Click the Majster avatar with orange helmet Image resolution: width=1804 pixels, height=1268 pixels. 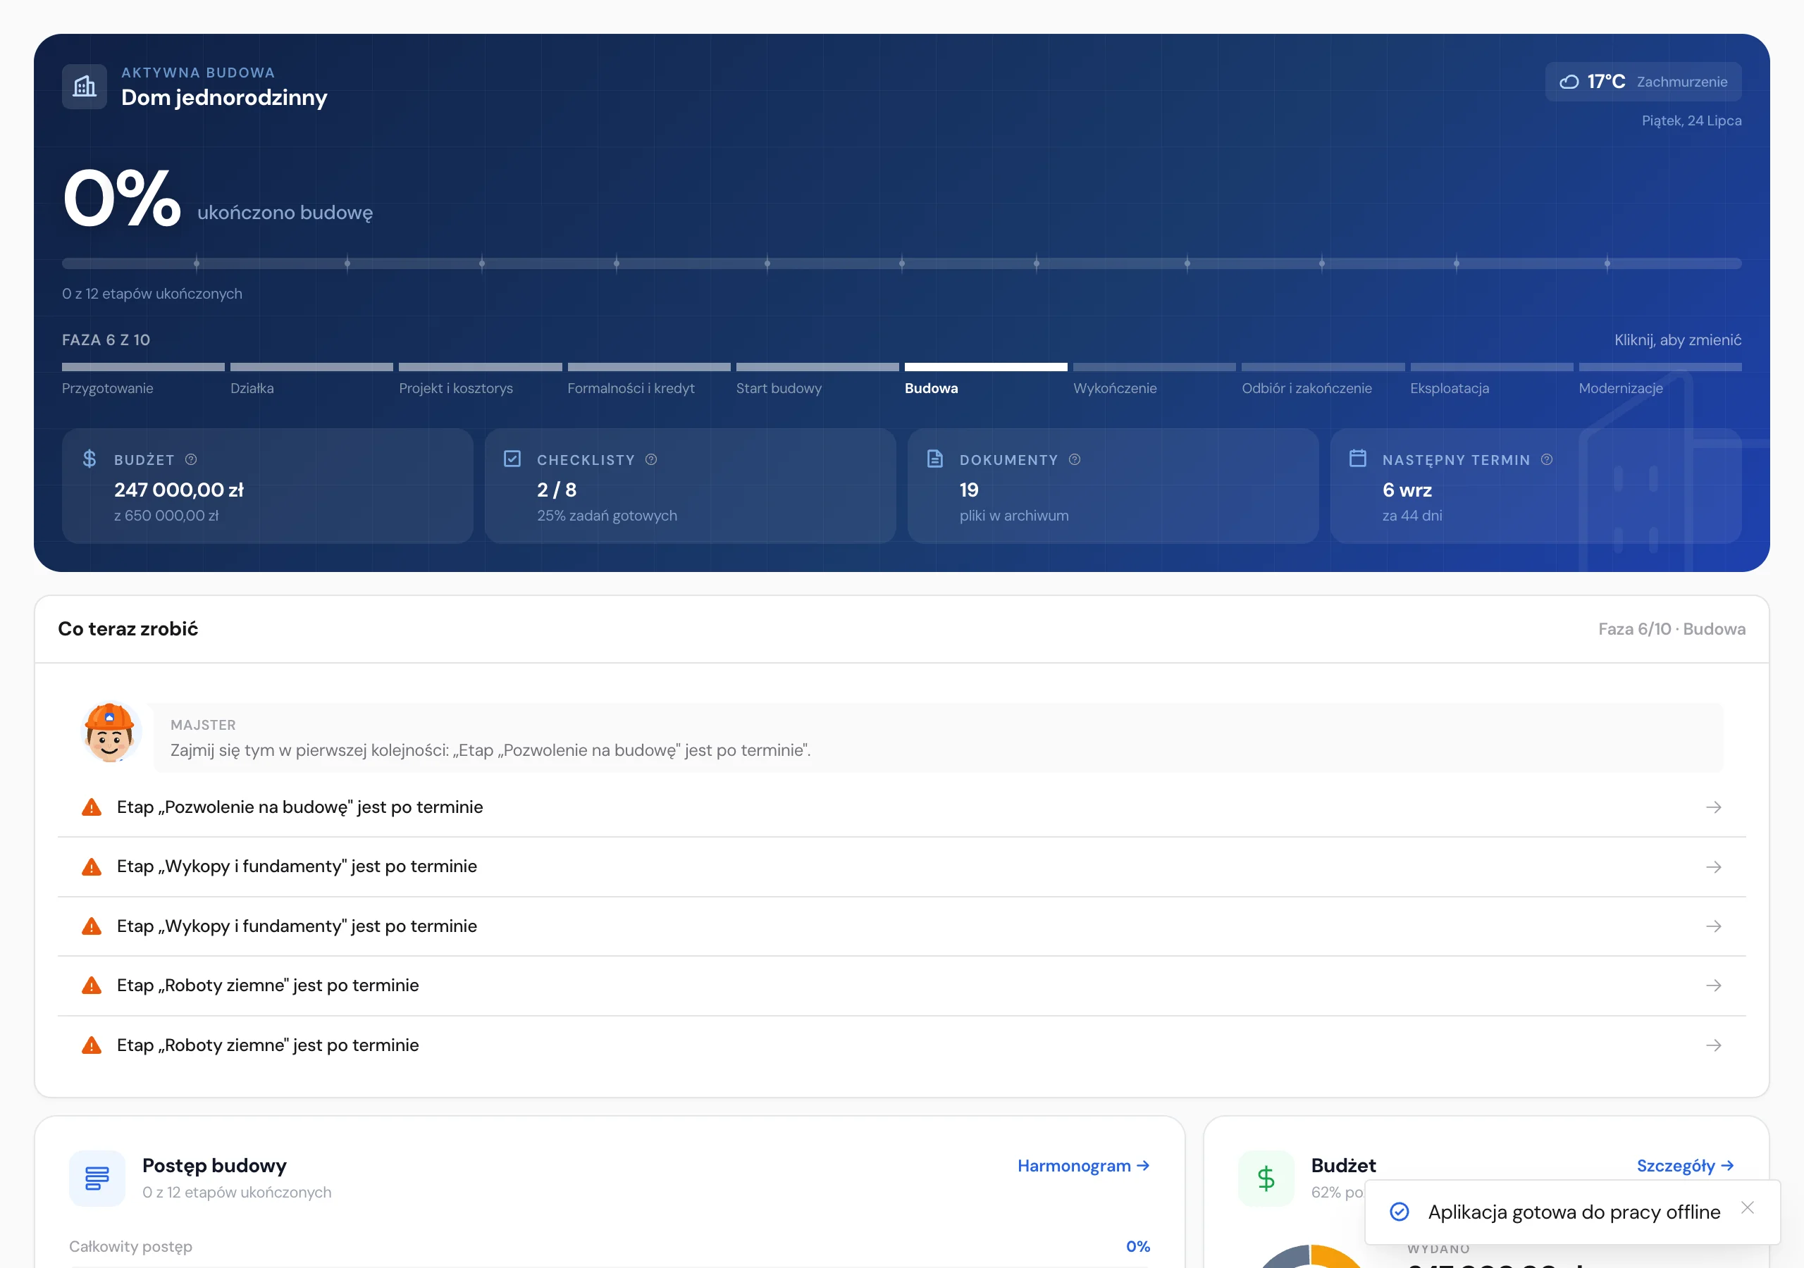[110, 732]
